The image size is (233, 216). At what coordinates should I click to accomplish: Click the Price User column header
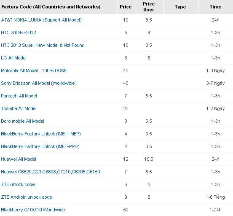click(x=149, y=7)
